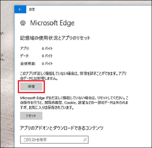Viewport: 152px width, 148px height.
Task: Click the アプリ: storage label
Action: click(25, 48)
